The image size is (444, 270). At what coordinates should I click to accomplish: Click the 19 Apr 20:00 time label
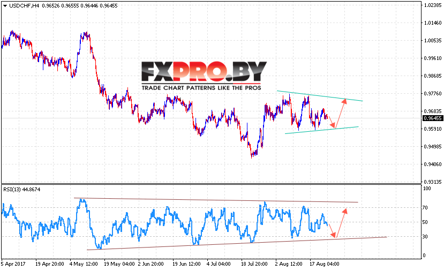pyautogui.click(x=50, y=264)
